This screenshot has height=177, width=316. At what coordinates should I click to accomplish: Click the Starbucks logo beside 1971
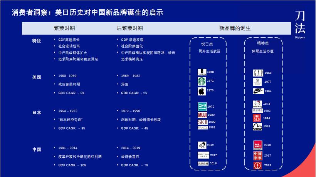202,81
